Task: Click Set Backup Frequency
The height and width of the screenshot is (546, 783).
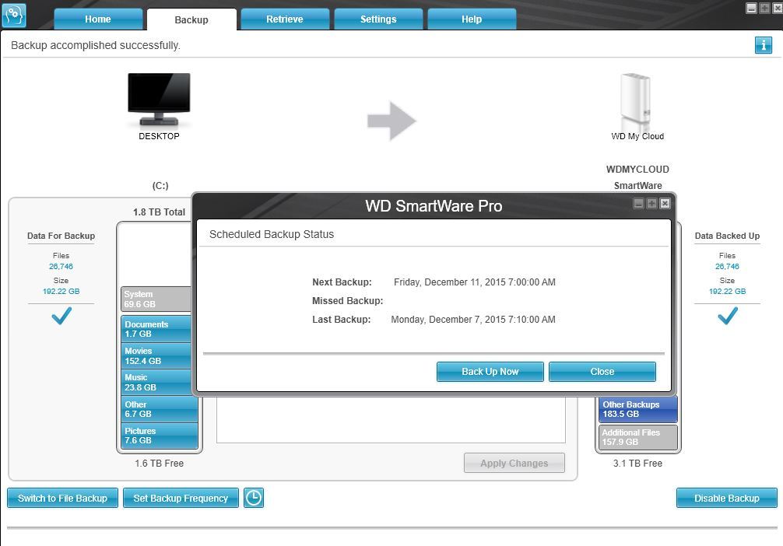Action: pos(181,498)
